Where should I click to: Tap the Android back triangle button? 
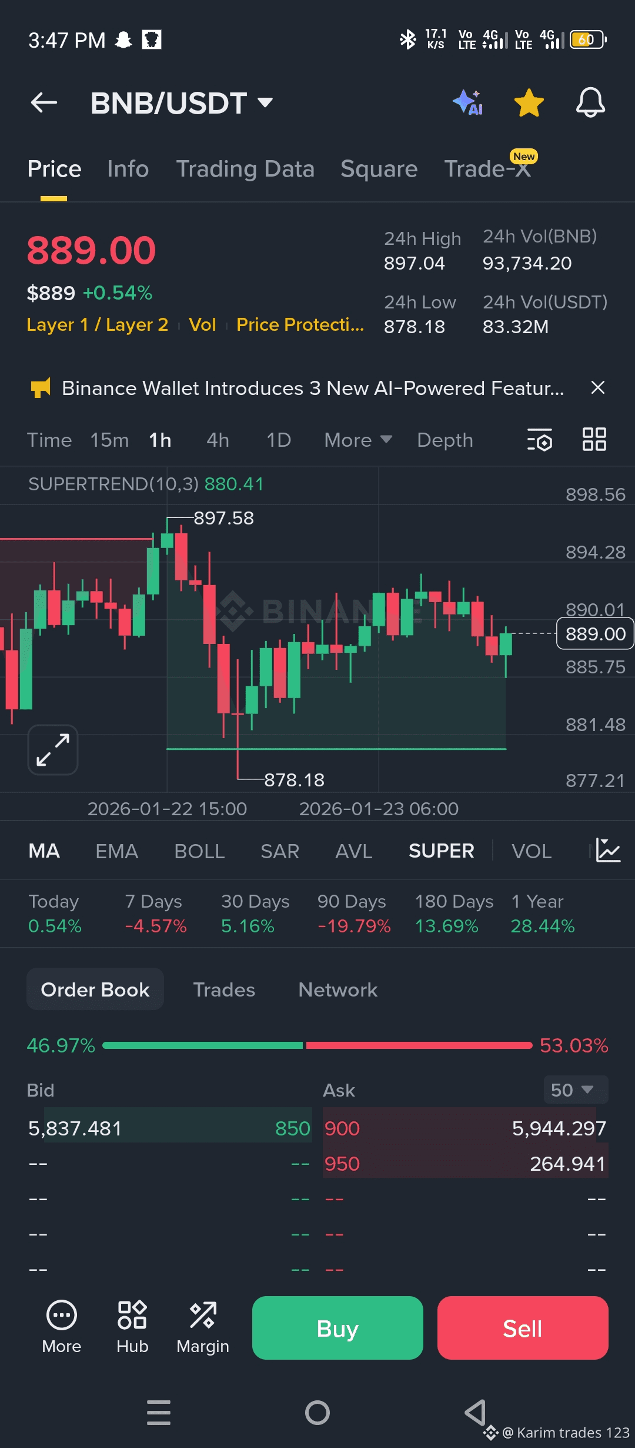coord(475,1413)
